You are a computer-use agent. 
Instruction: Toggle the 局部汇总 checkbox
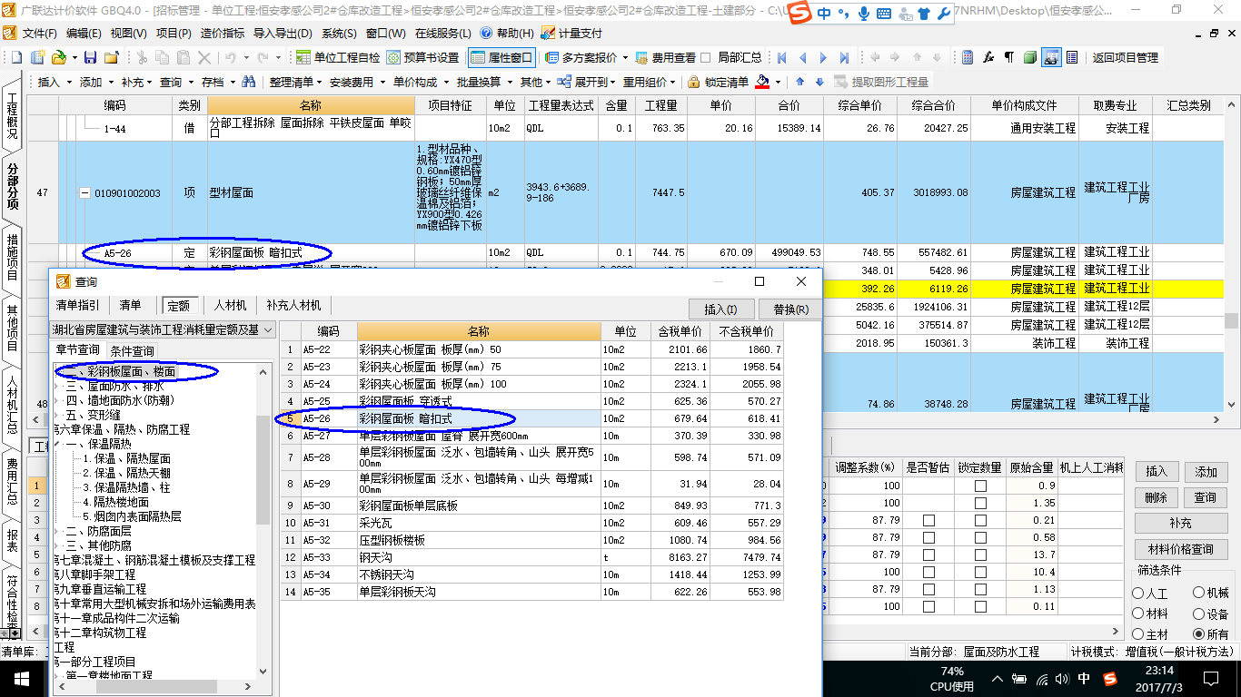click(704, 57)
